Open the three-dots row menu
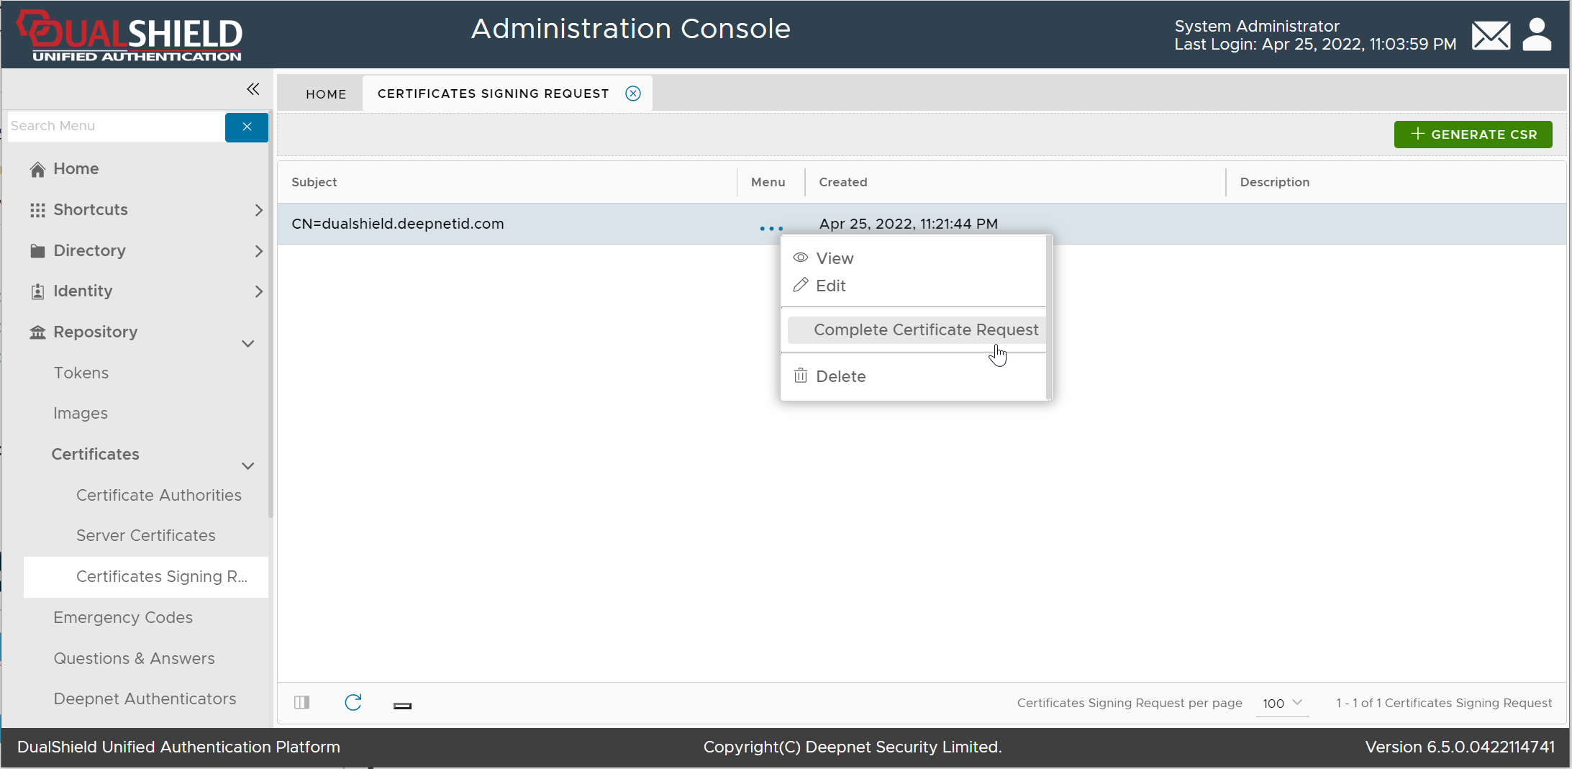 771,228
